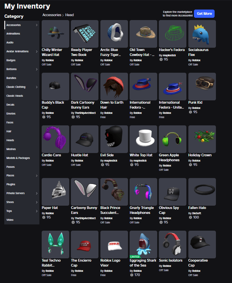Click the green wireframe Hacker's Fedora image

(173, 34)
